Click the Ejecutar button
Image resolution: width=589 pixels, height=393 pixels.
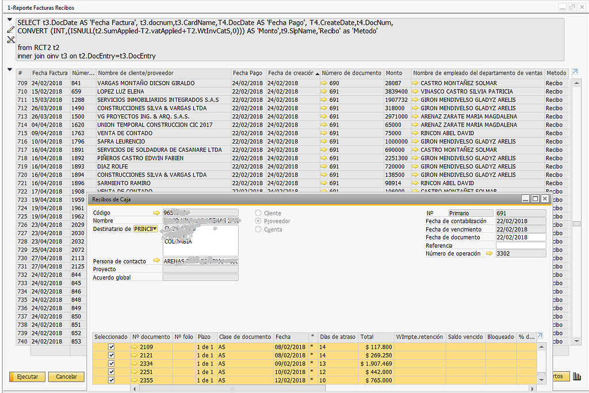pos(26,376)
